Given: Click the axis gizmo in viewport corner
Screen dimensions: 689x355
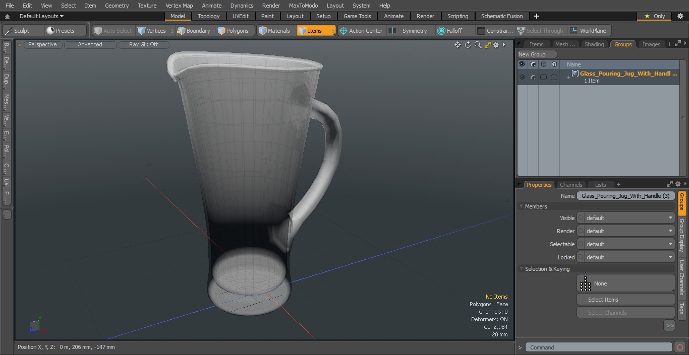Looking at the screenshot, I should 37,325.
